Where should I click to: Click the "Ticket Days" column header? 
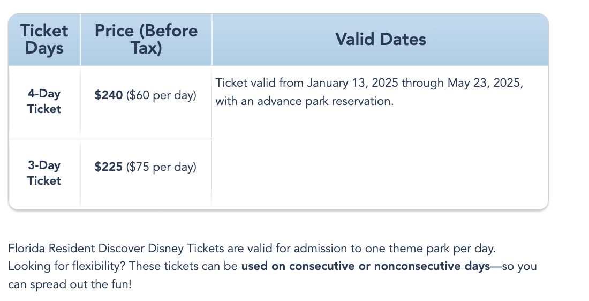point(44,39)
